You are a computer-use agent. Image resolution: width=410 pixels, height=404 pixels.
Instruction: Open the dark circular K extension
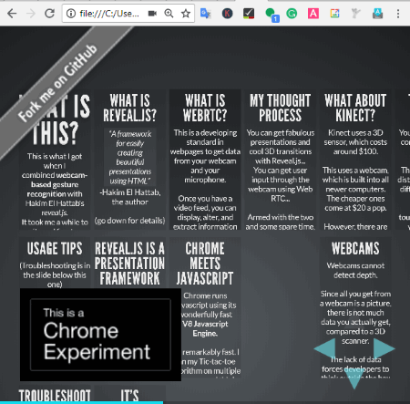[x=227, y=14]
